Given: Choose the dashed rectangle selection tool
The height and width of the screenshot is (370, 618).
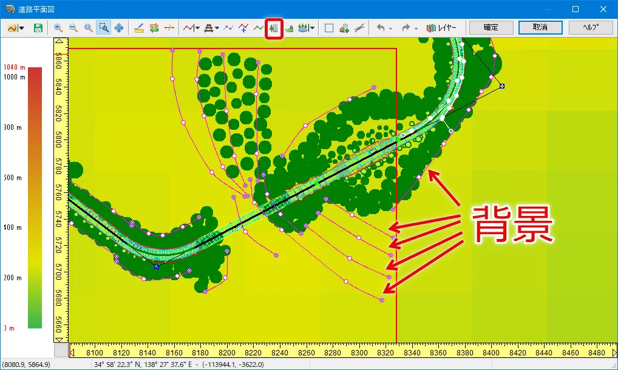Looking at the screenshot, I should point(329,28).
